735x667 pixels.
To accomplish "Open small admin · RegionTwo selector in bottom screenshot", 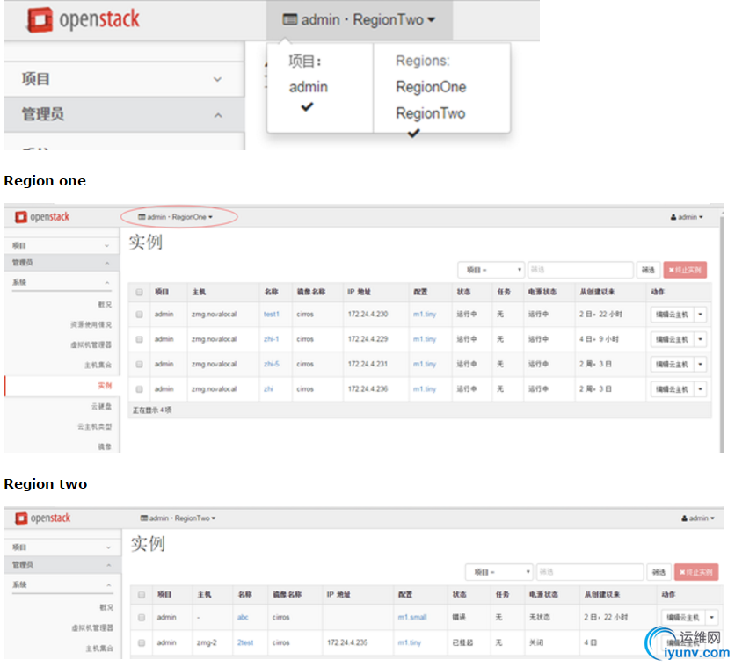I will [x=178, y=518].
